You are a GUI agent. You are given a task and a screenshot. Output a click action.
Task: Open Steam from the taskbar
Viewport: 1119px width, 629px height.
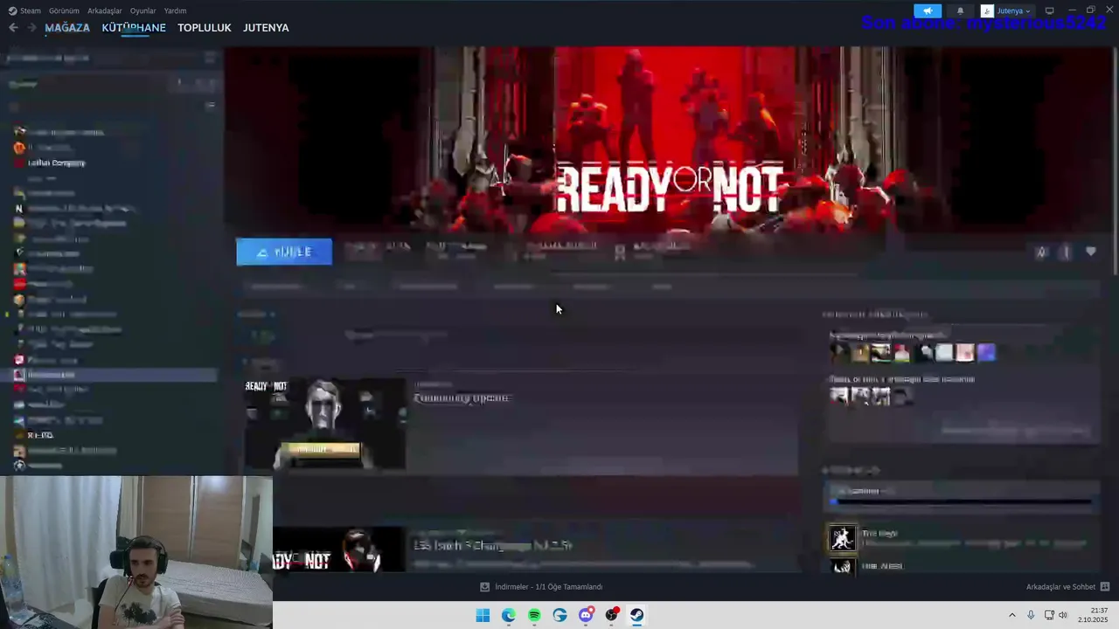pos(637,615)
